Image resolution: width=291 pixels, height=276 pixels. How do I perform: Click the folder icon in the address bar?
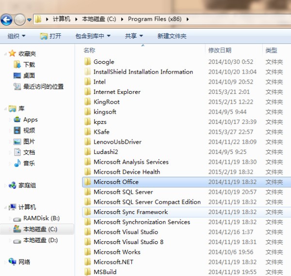38,19
